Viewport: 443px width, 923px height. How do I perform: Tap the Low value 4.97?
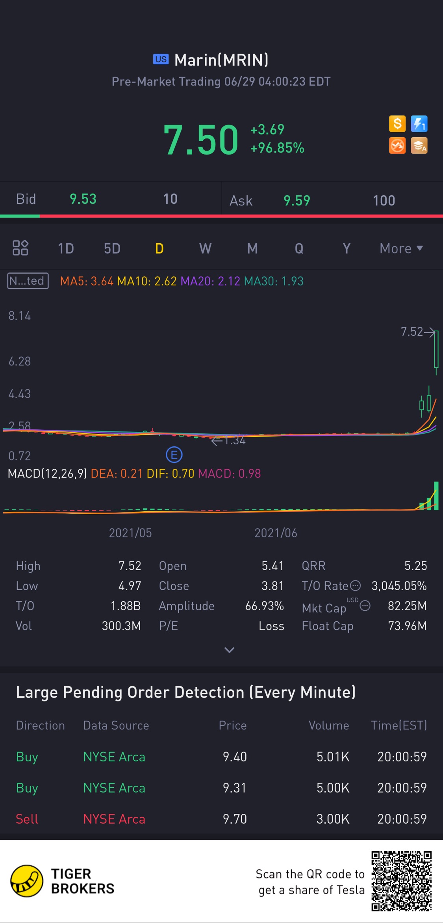[130, 586]
